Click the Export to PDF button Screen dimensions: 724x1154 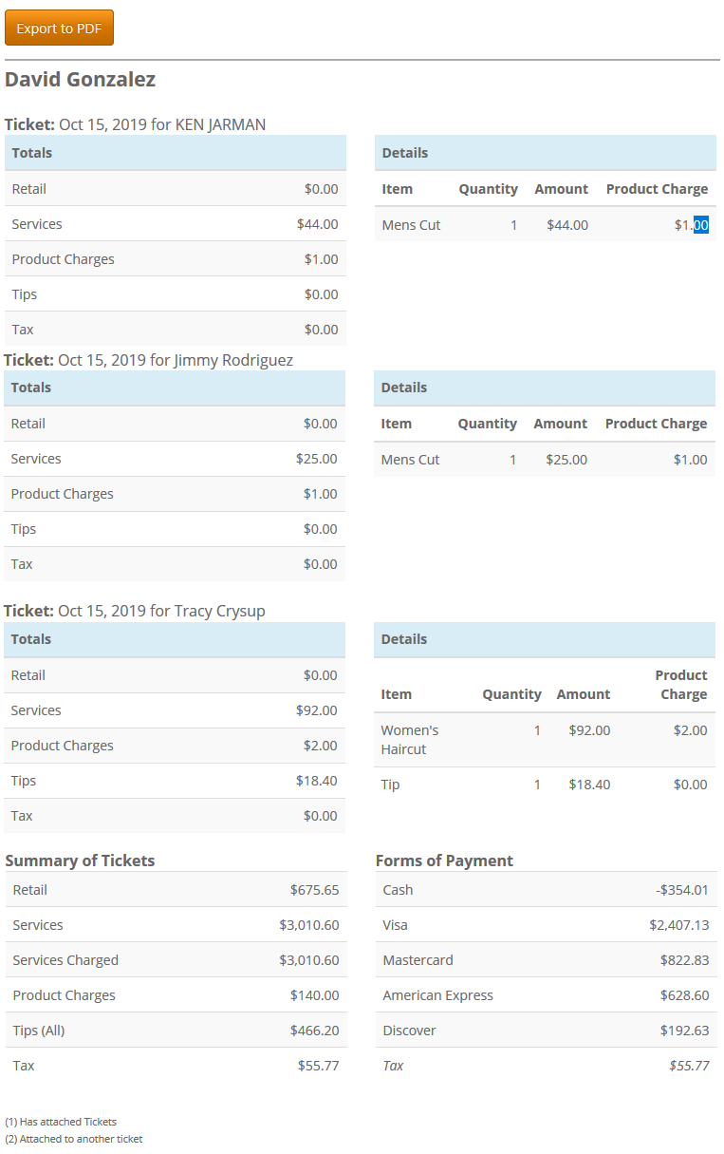(x=59, y=28)
